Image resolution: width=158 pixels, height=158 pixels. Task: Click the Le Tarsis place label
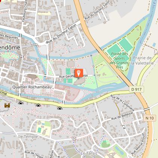coord(89,153)
